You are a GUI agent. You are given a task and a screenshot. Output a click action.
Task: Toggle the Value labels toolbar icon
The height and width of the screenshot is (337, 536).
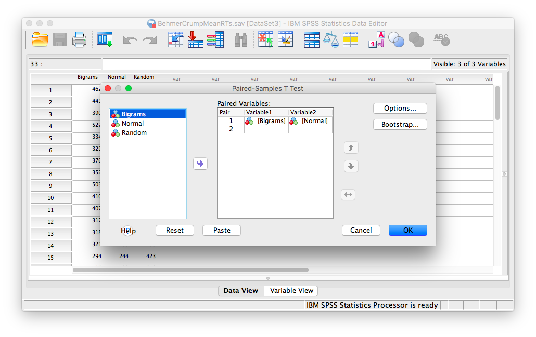pos(377,39)
